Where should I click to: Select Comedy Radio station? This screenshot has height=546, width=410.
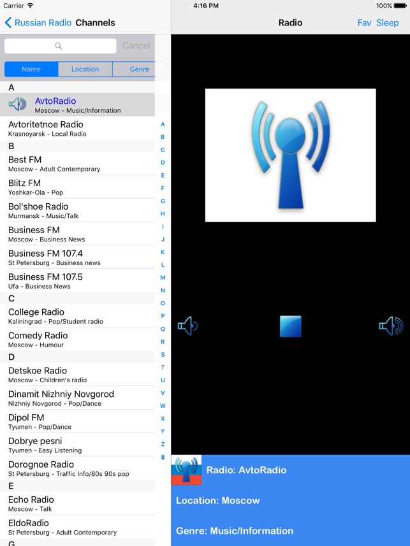pyautogui.click(x=77, y=339)
